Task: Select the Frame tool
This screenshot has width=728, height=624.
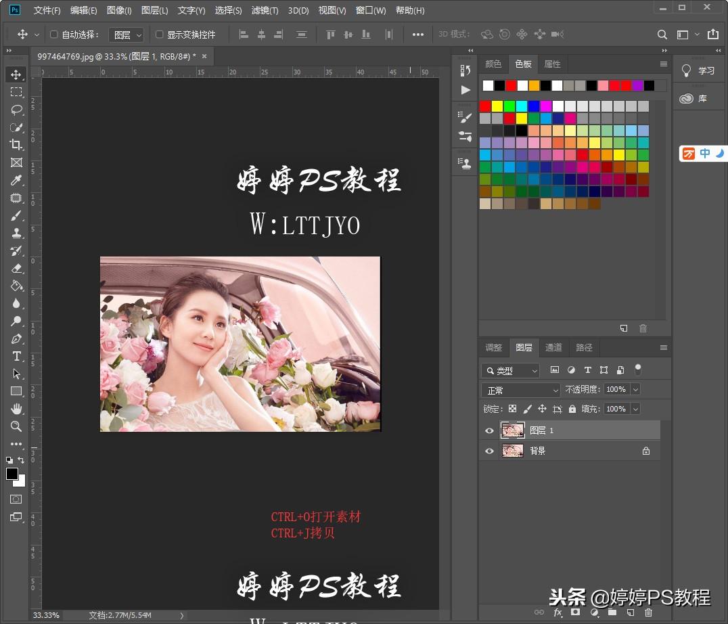Action: pyautogui.click(x=16, y=162)
